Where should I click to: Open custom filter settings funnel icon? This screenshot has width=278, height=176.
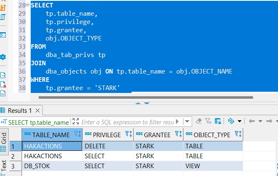(x=207, y=121)
